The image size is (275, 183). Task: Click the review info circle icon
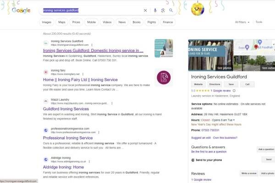tap(234, 91)
